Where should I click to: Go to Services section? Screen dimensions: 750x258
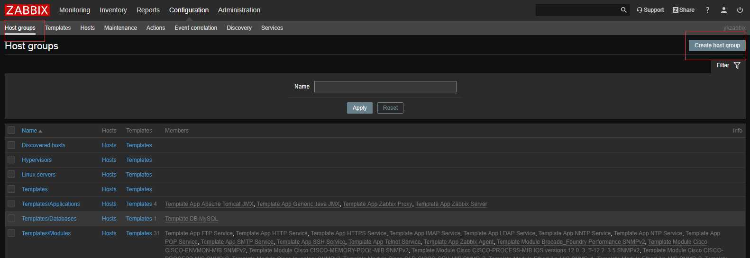pos(272,28)
